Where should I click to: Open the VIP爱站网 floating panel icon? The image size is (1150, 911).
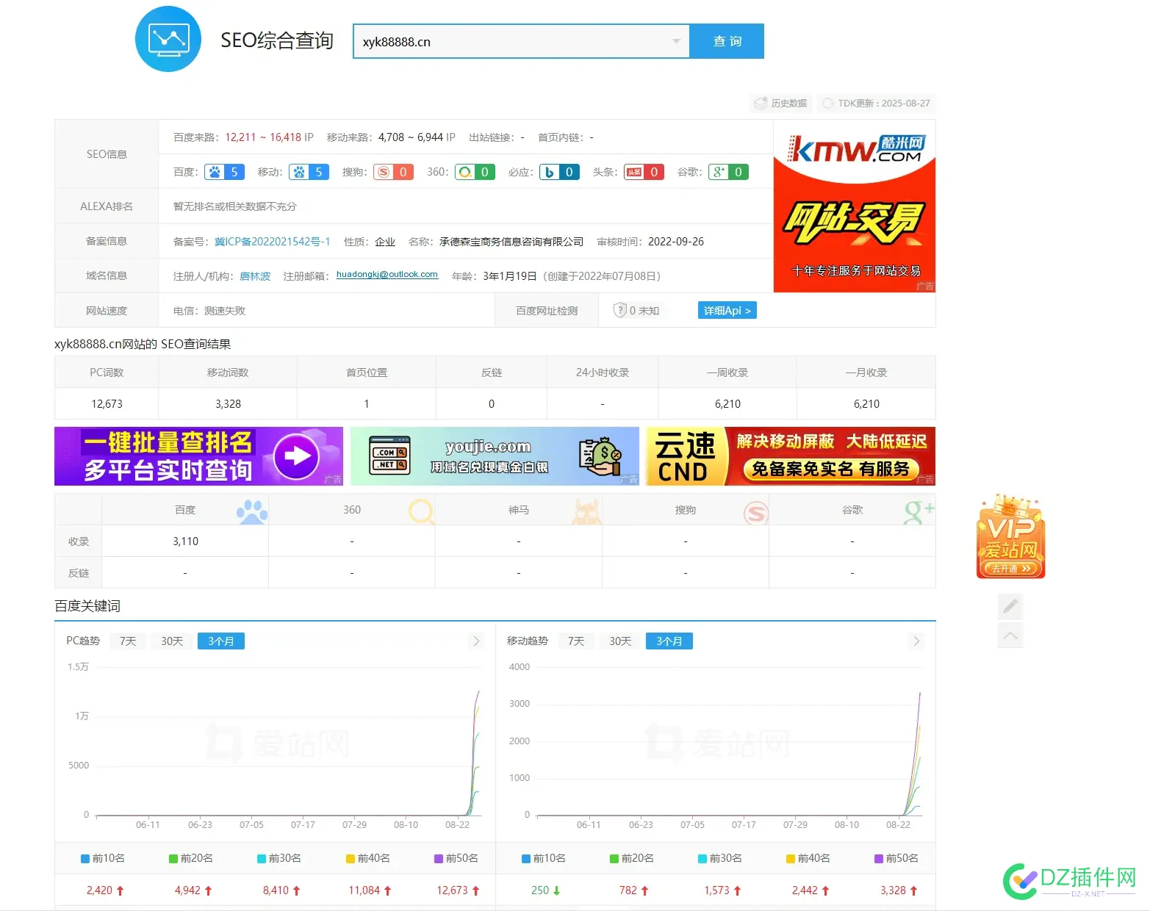1010,536
